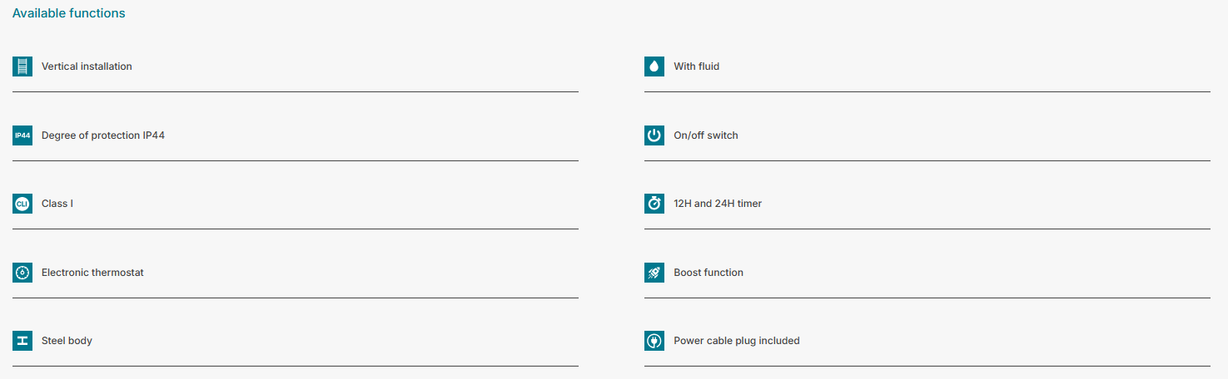
Task: Select the Vertical installation label text
Action: pyautogui.click(x=87, y=66)
